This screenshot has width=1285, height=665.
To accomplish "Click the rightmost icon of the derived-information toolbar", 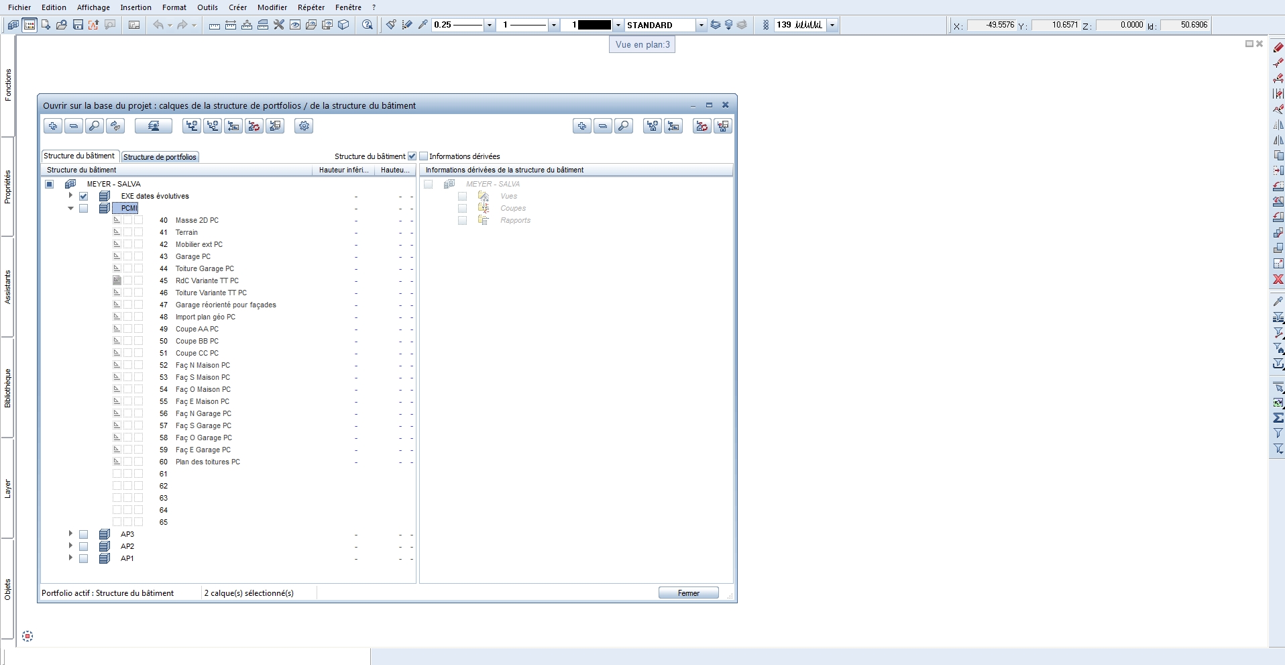I will [723, 126].
